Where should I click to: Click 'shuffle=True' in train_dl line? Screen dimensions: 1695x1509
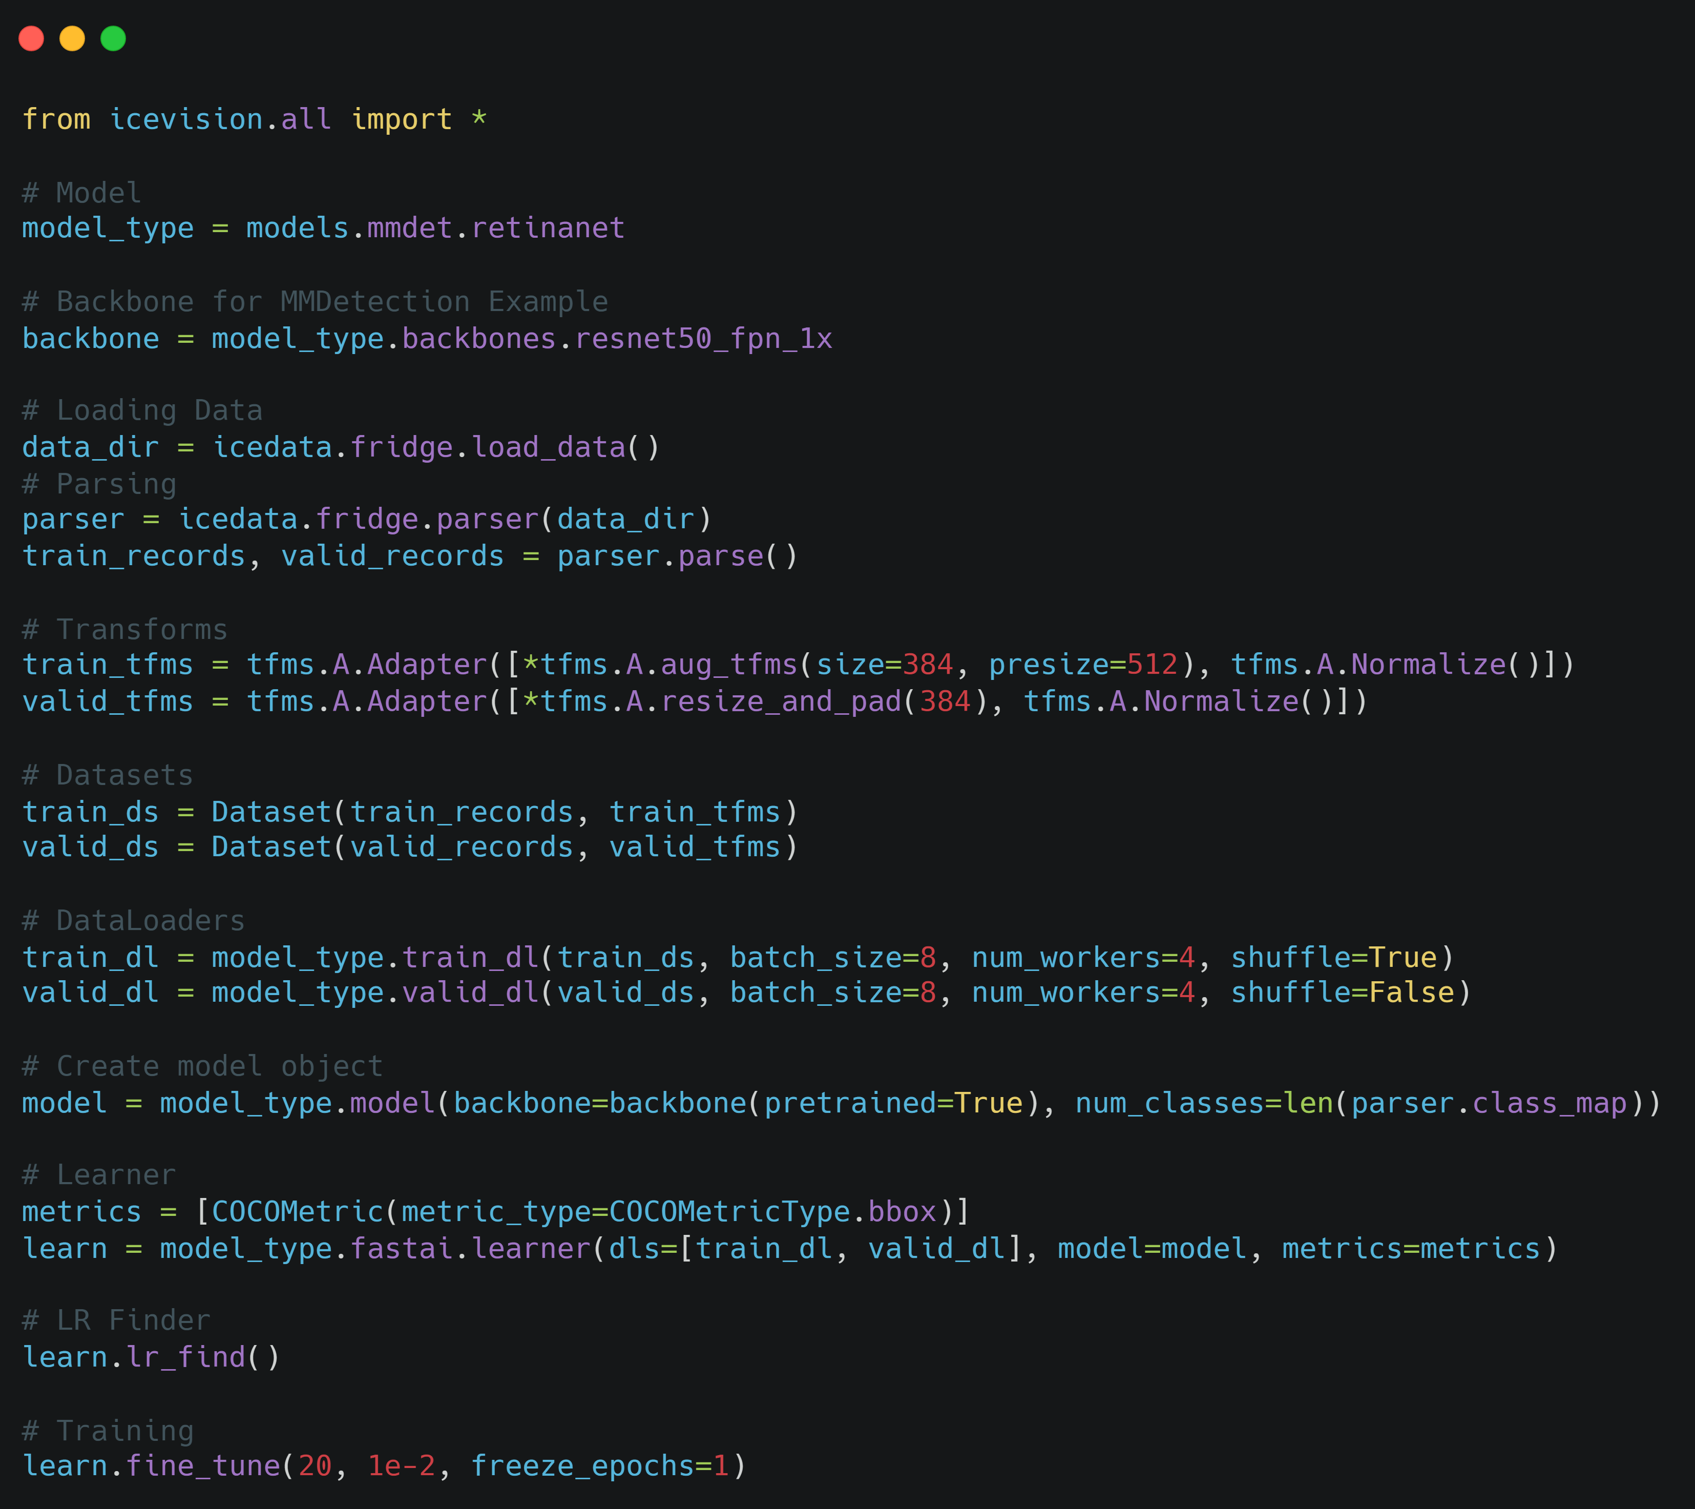pyautogui.click(x=1333, y=957)
